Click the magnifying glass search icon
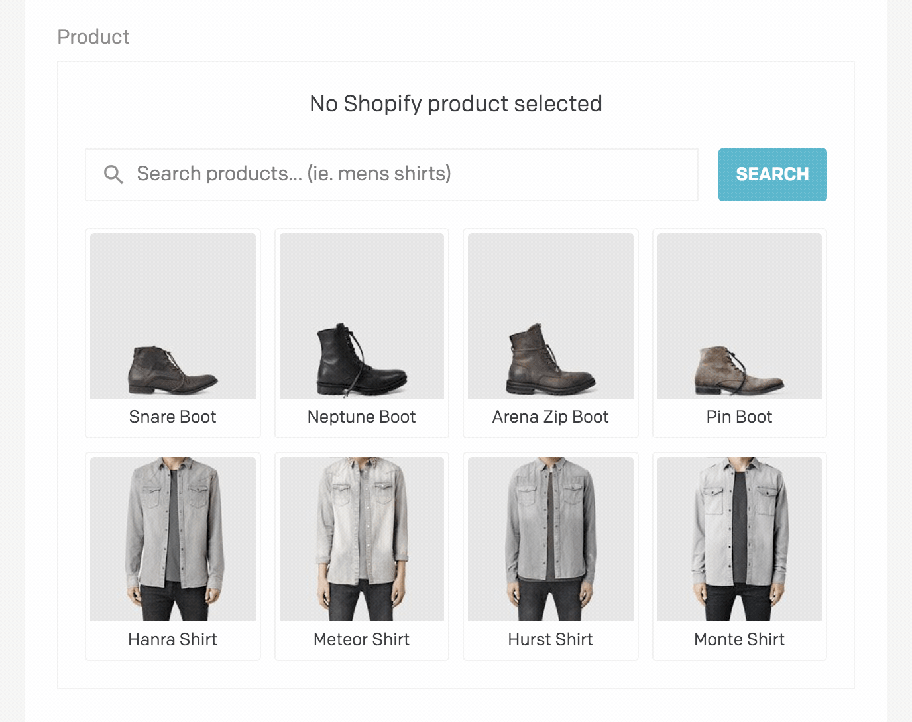 pos(113,174)
